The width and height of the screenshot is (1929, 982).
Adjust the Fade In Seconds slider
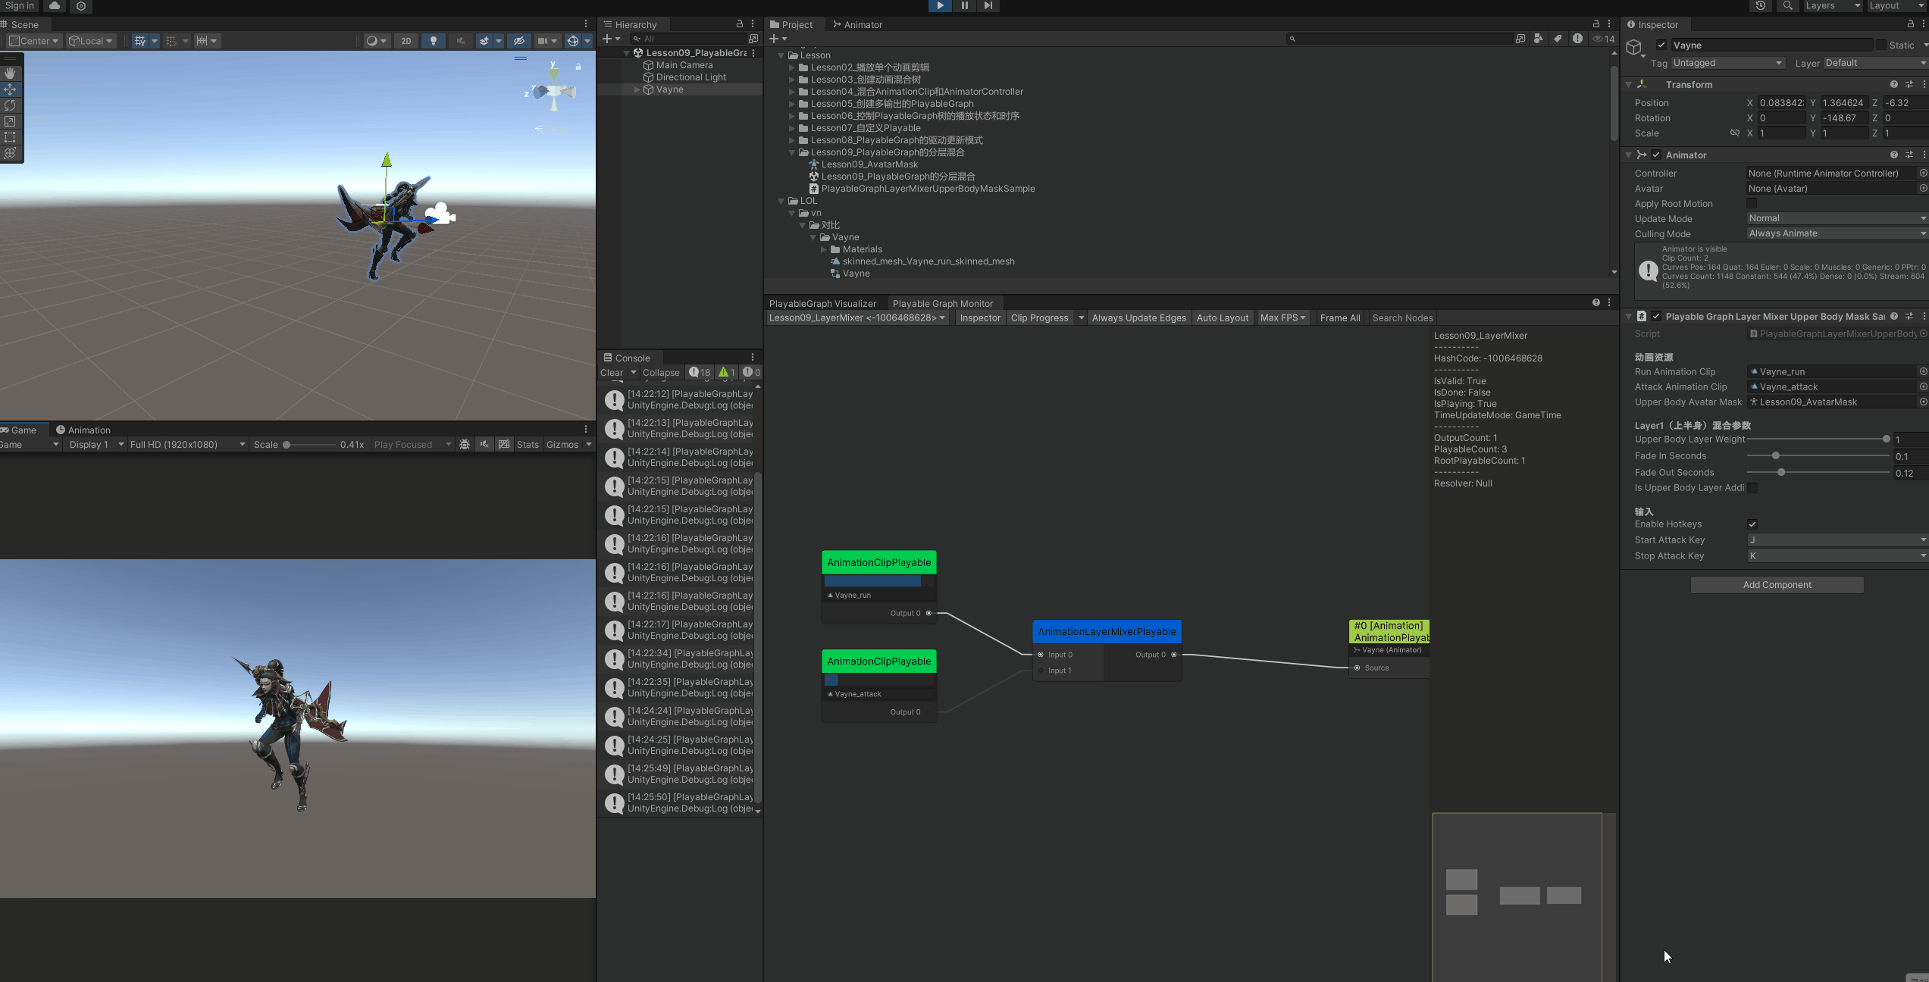pos(1775,456)
